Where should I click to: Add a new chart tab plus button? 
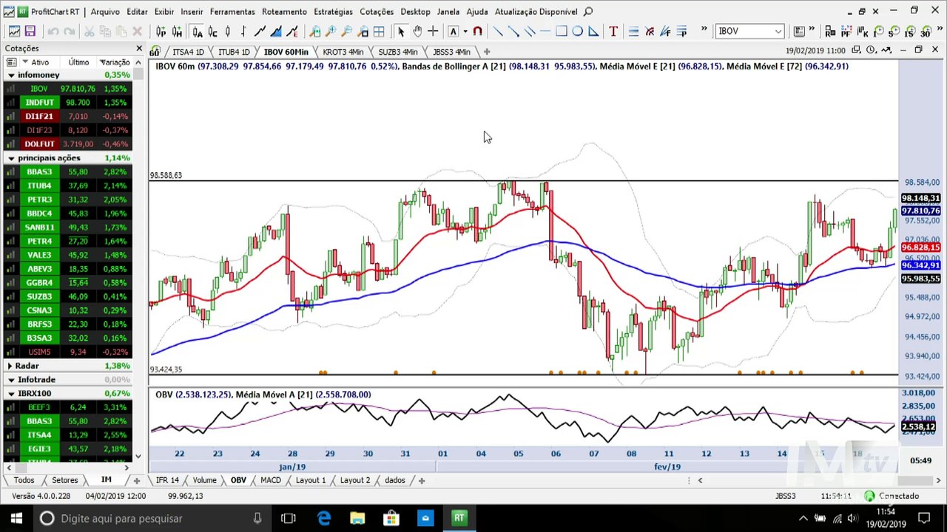point(487,52)
